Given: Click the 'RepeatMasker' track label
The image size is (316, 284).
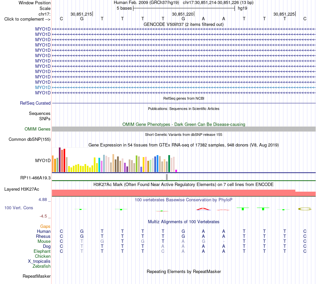Looking at the screenshot, I should coord(37,276).
